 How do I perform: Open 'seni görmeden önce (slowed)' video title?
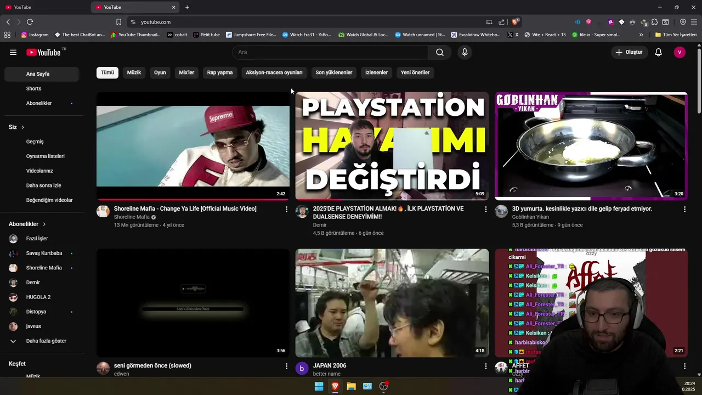coord(152,365)
